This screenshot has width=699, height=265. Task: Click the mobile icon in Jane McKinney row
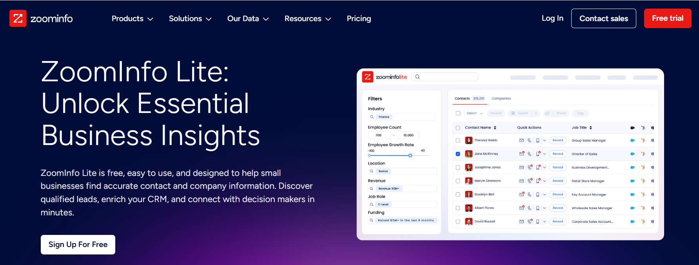(538, 154)
